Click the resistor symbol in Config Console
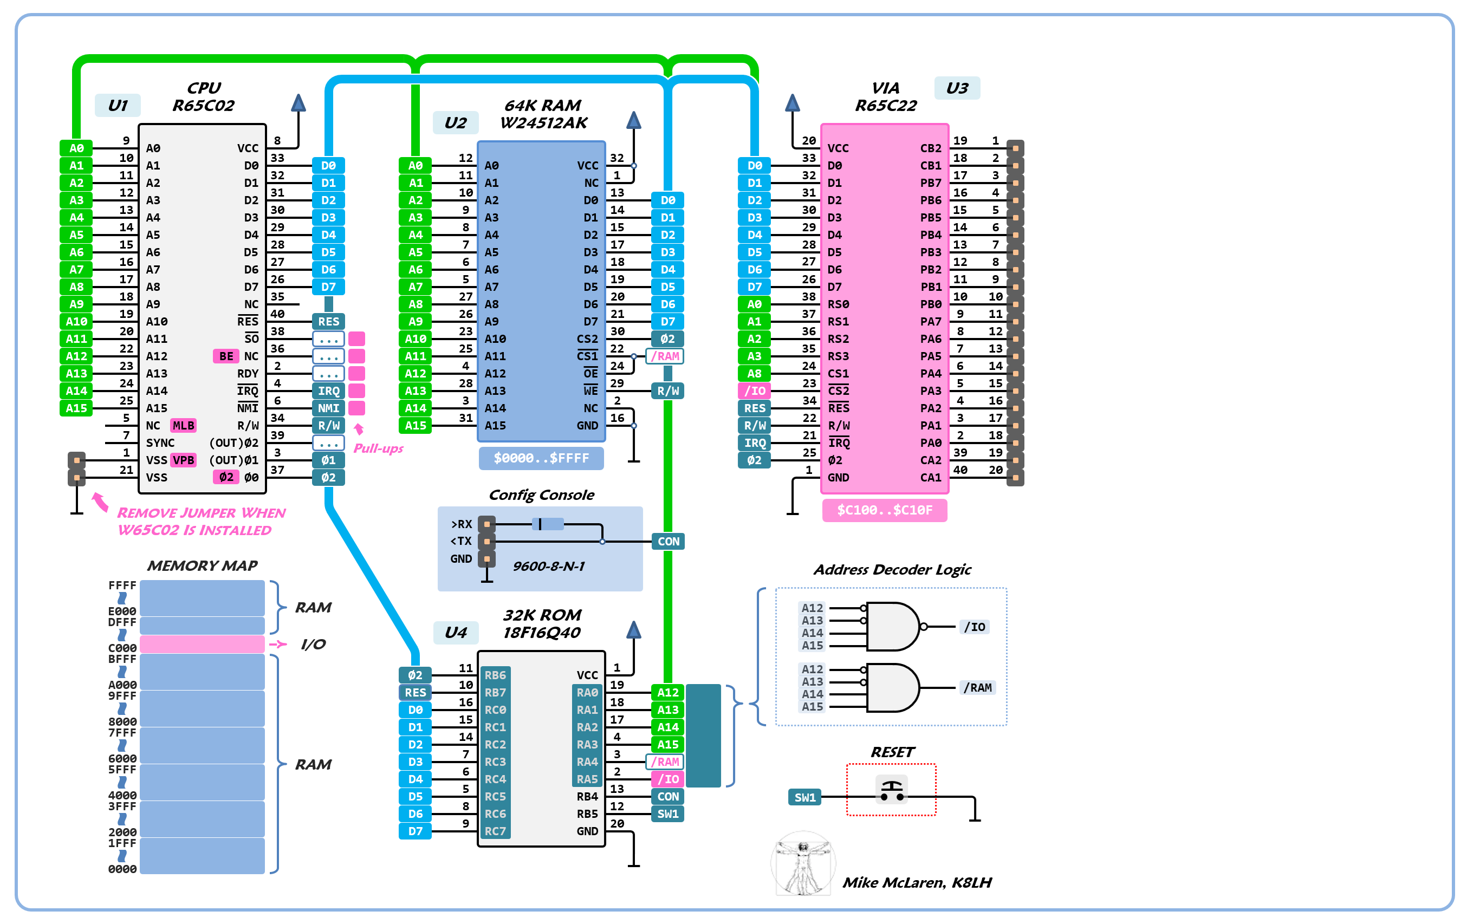This screenshot has height=924, width=1467. tap(548, 524)
